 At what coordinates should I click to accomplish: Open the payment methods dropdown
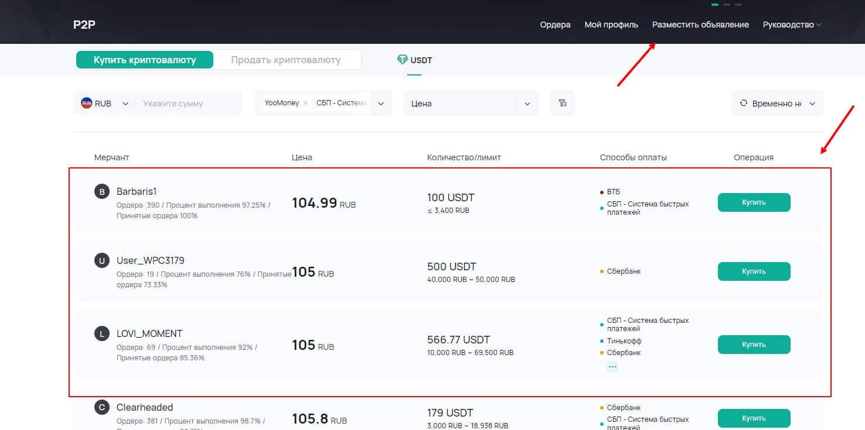381,104
